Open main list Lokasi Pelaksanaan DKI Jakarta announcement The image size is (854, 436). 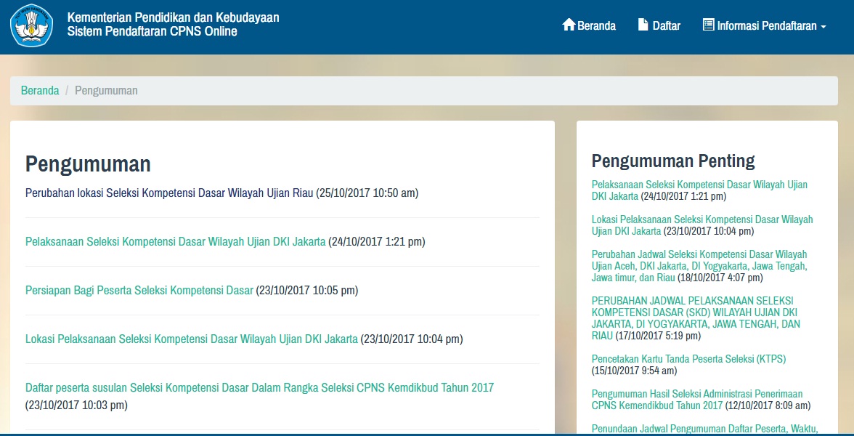[x=192, y=339]
